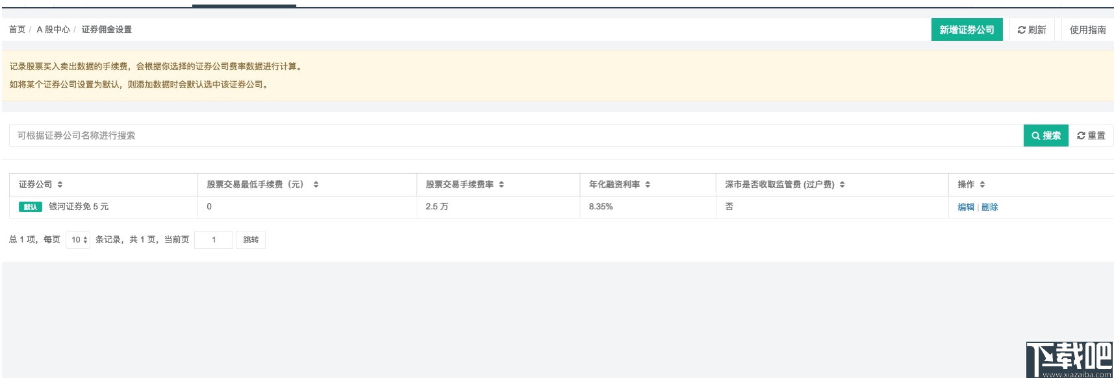1114x378 pixels.
Task: Go to 首页 via breadcrumb
Action: point(17,30)
